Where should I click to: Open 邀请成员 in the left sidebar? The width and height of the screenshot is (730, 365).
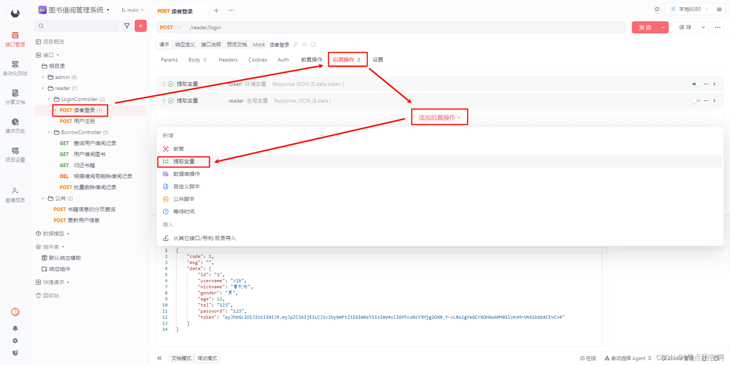click(x=15, y=195)
